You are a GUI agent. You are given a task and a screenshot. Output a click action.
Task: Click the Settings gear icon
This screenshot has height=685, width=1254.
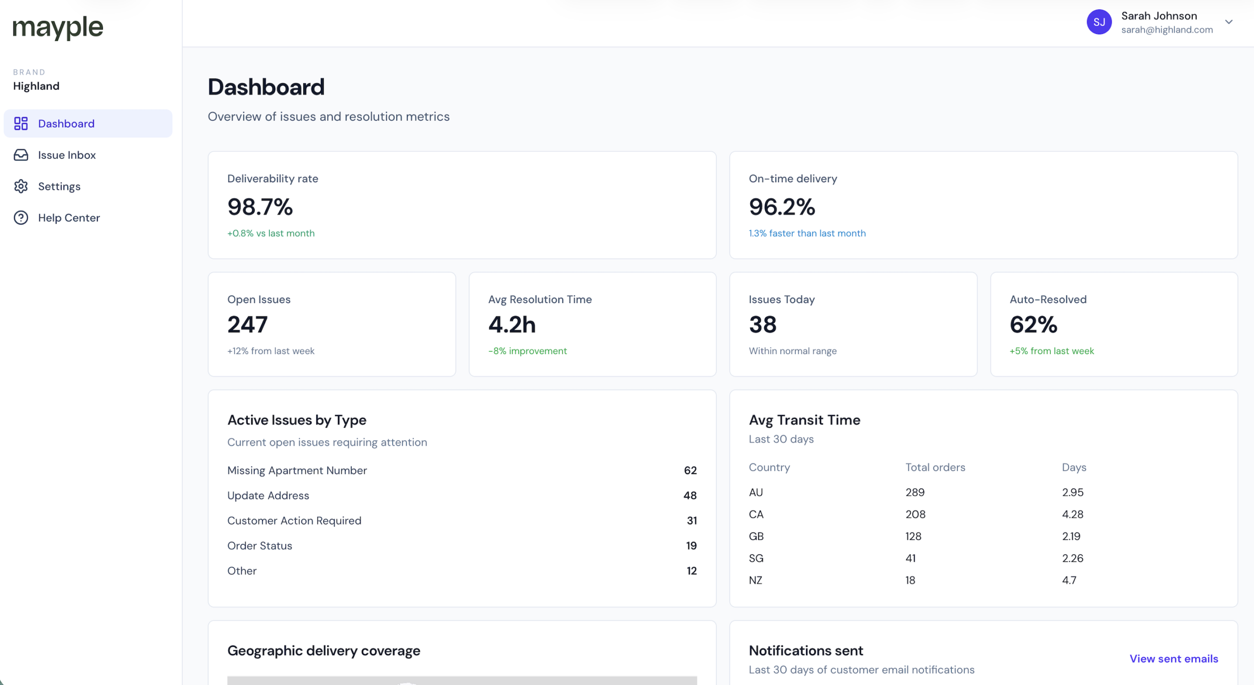[x=21, y=186]
